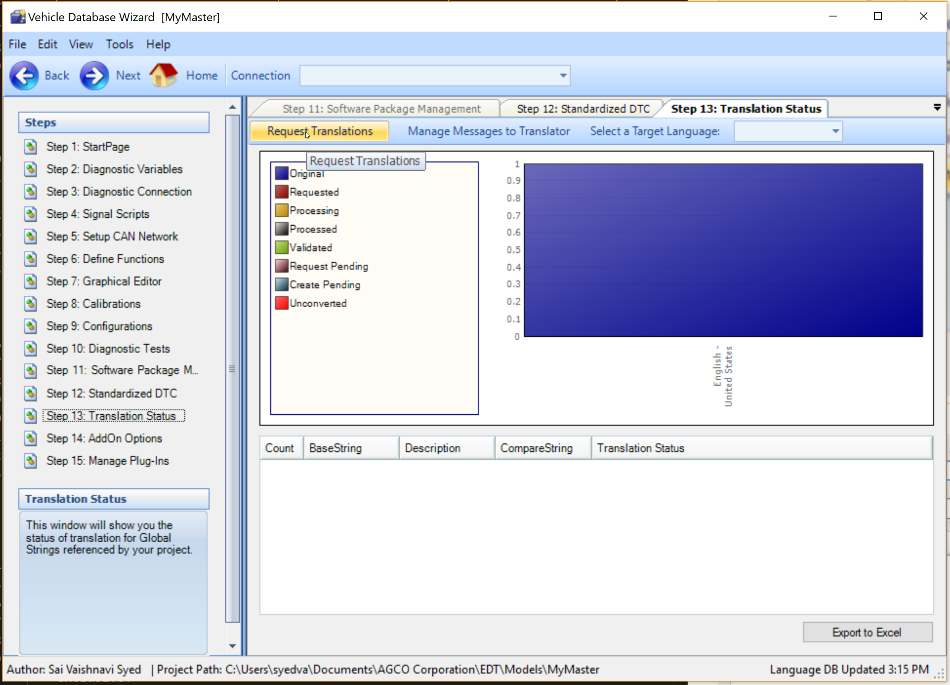The width and height of the screenshot is (950, 685).
Task: Click the Original blue legend swatch
Action: pyautogui.click(x=281, y=173)
